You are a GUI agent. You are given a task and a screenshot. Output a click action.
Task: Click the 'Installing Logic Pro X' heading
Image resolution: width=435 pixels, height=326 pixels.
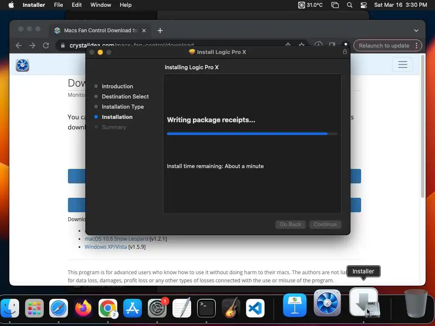pos(192,67)
